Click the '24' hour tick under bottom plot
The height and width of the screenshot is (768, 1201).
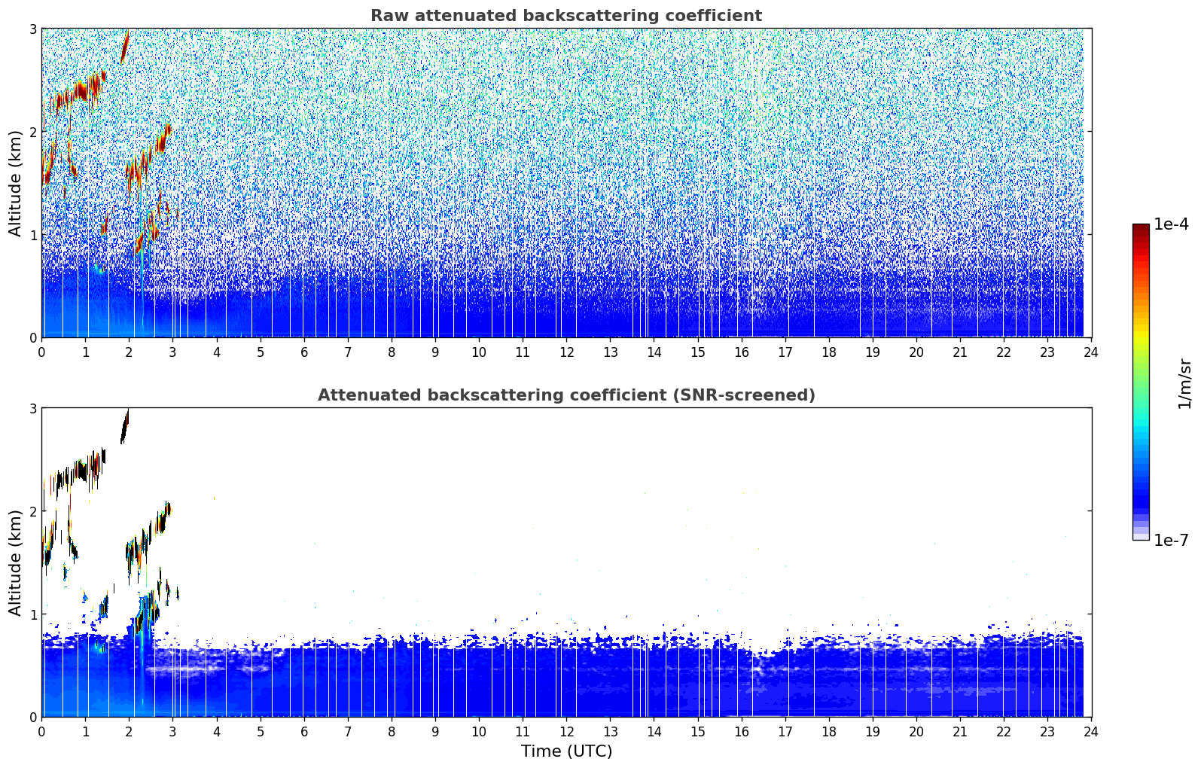point(1091,731)
